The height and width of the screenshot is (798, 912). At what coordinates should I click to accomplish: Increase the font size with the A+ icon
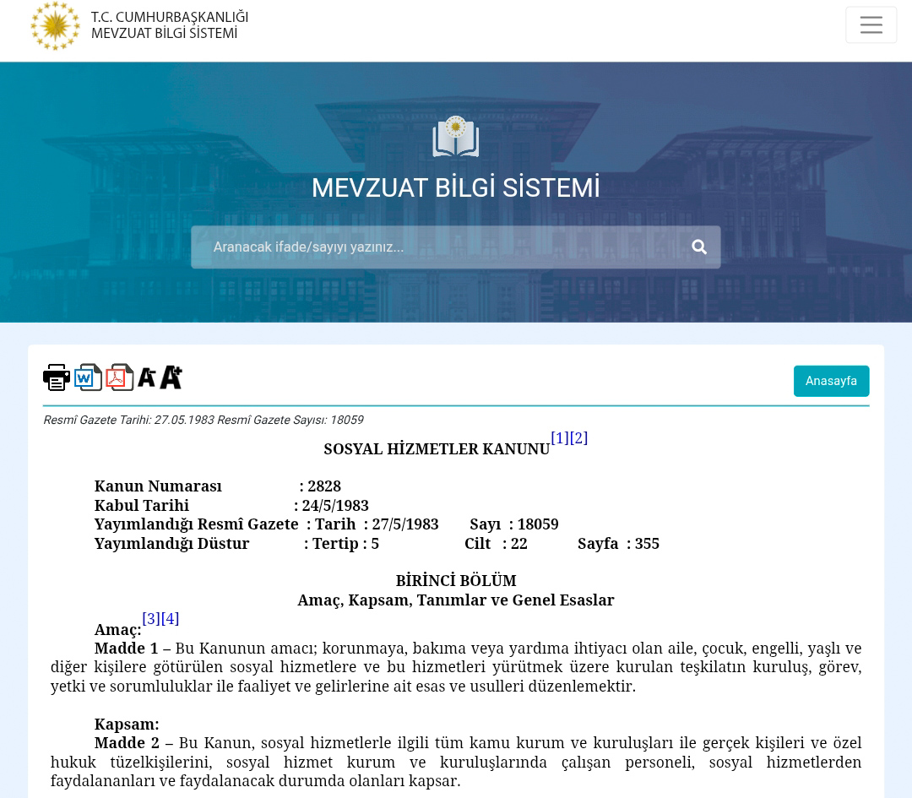click(170, 377)
